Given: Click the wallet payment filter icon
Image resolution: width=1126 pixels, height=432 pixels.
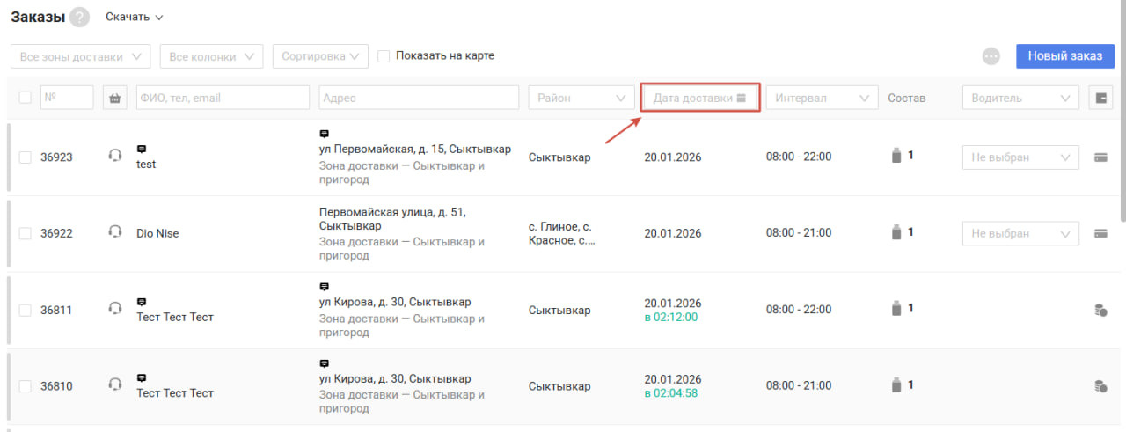Looking at the screenshot, I should [x=1100, y=98].
